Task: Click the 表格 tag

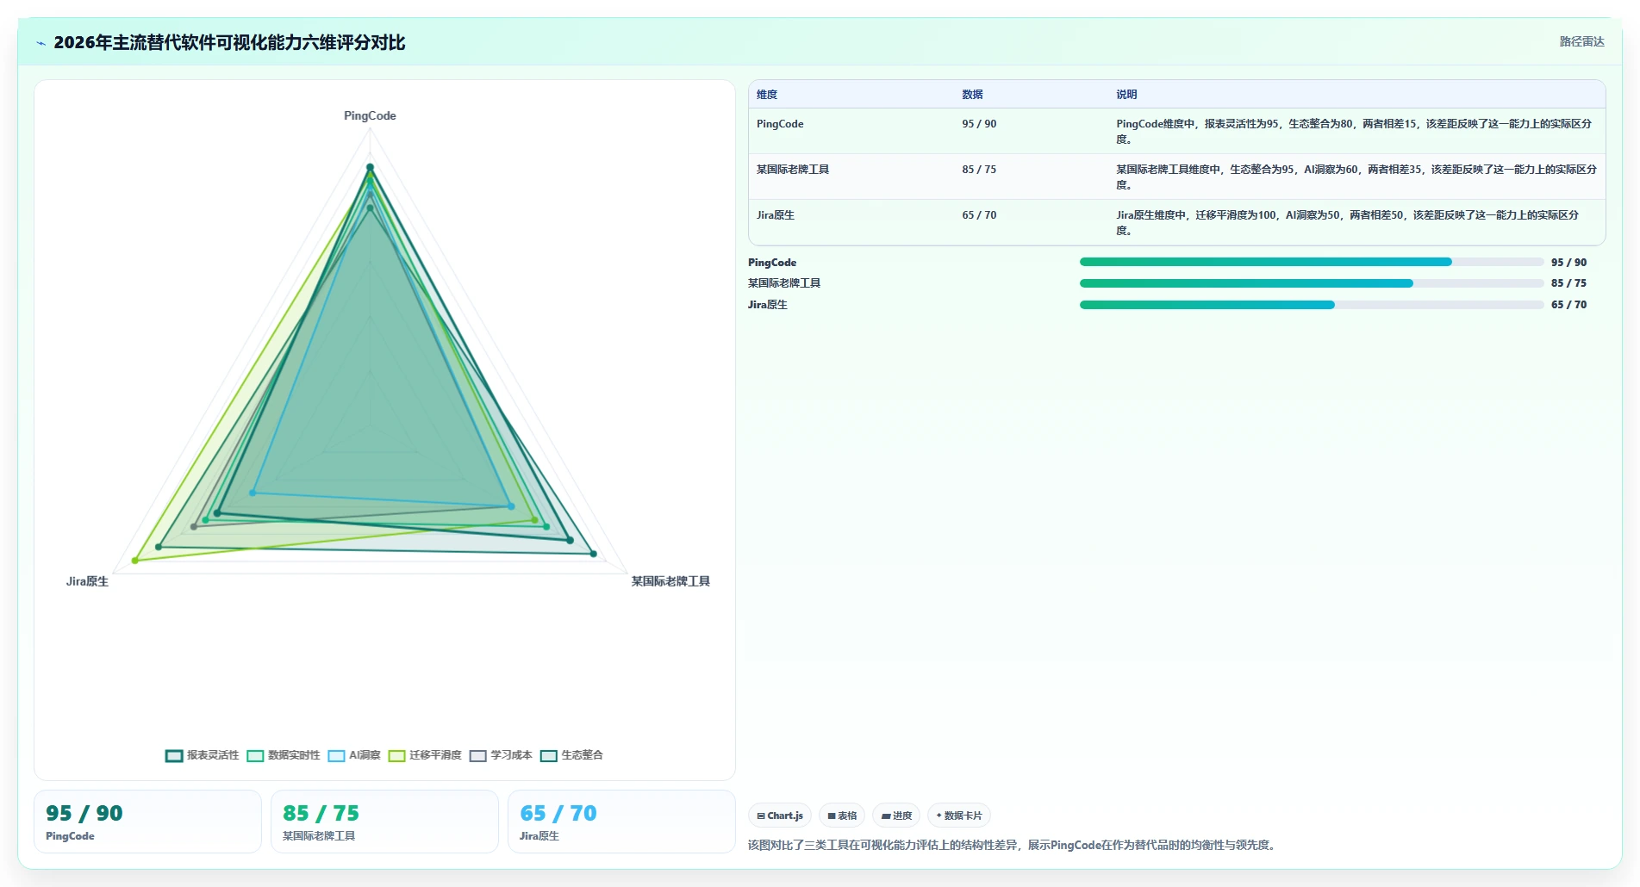Action: pyautogui.click(x=842, y=816)
